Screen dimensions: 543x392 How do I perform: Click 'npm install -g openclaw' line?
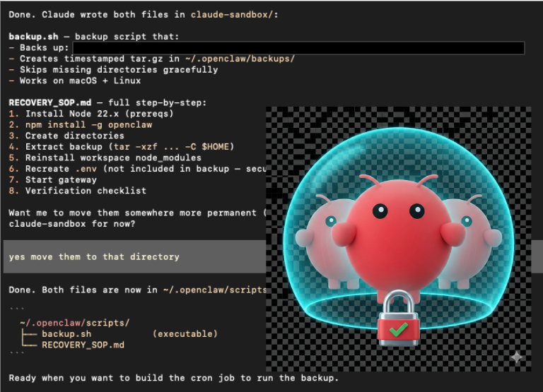[x=88, y=124]
